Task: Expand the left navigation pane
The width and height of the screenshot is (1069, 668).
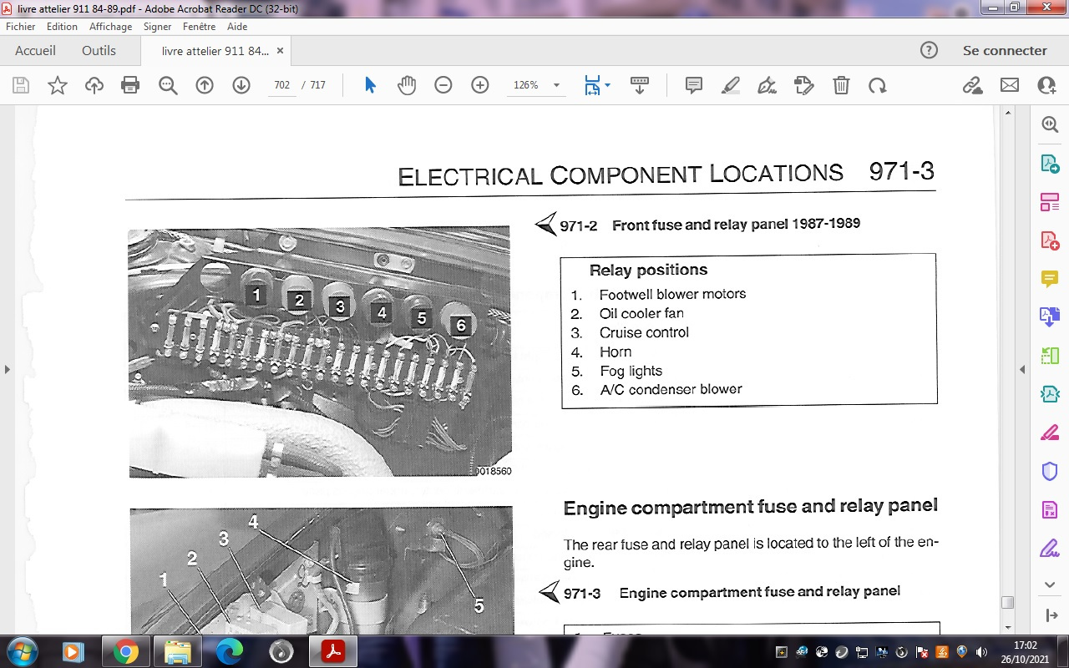Action: tap(7, 369)
